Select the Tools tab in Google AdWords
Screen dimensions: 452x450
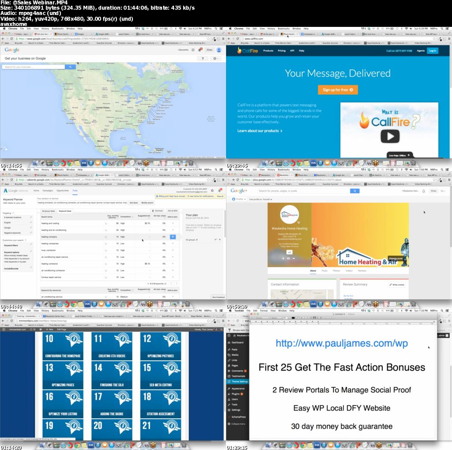click(x=75, y=190)
